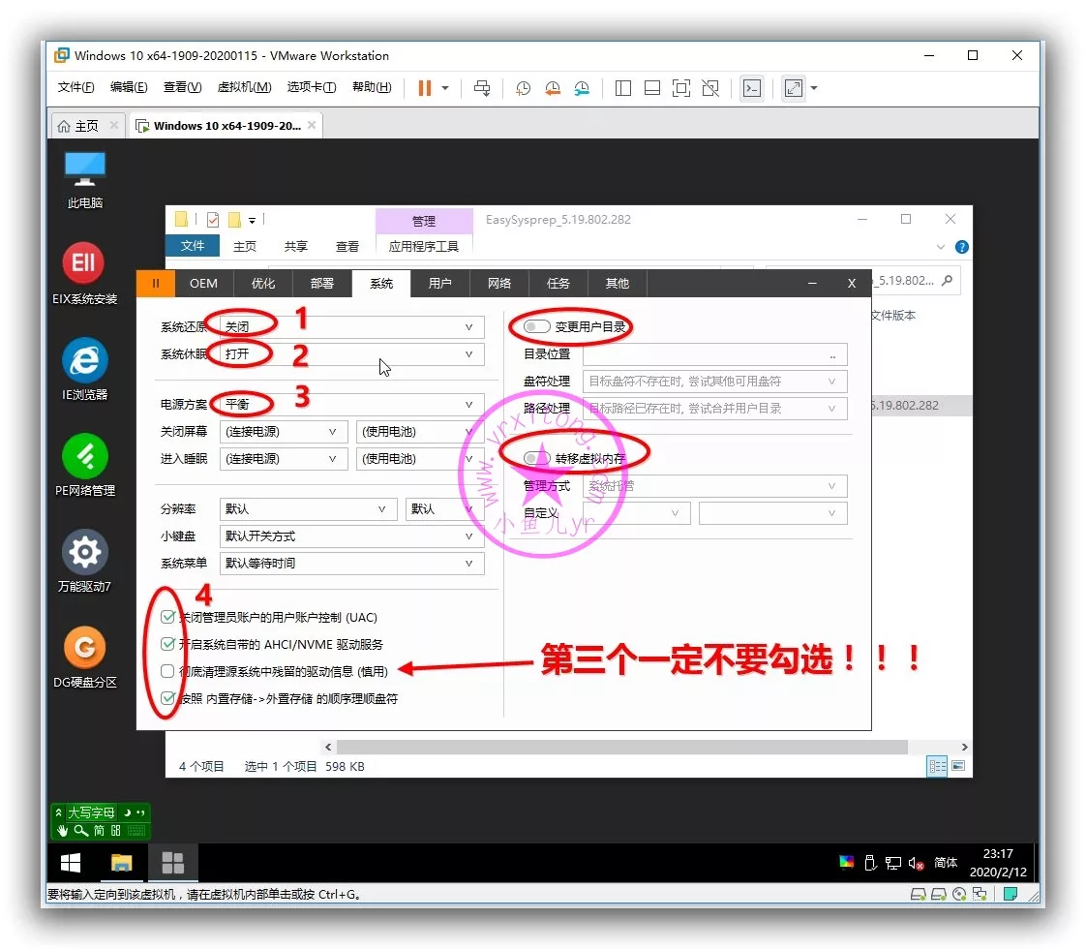Open the IE浏览器 desktop icon
This screenshot has height=949, width=1086.
click(84, 361)
